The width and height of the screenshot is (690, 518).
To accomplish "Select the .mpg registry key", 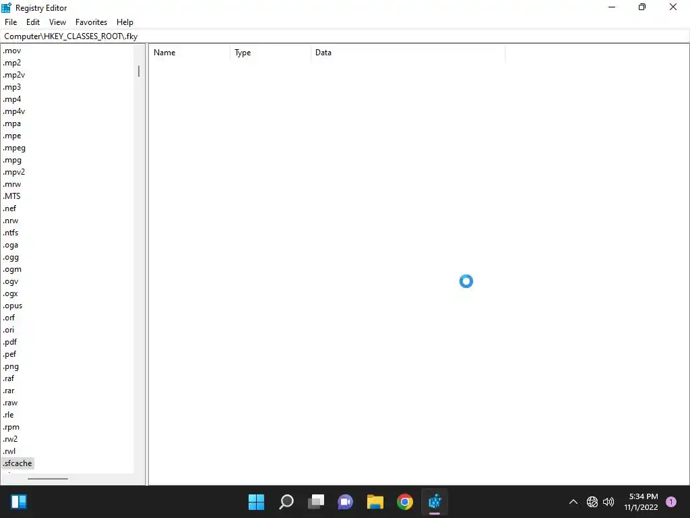I will [12, 160].
